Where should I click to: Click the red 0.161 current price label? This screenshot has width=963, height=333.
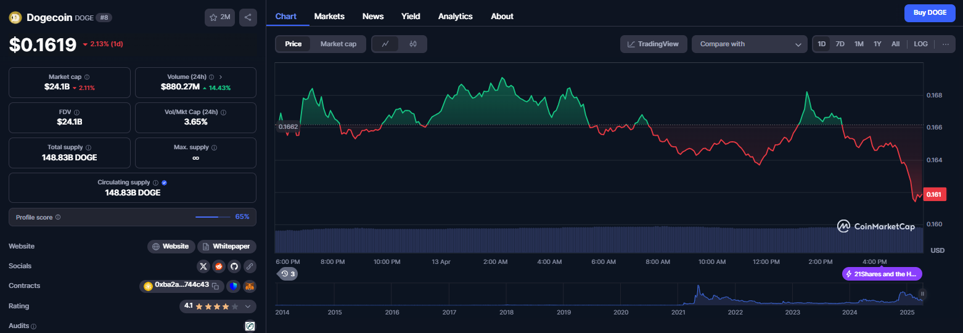(x=935, y=194)
